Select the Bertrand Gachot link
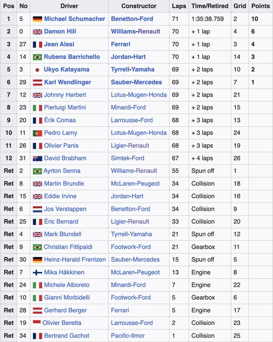The width and height of the screenshot is (273, 342). click(67, 335)
